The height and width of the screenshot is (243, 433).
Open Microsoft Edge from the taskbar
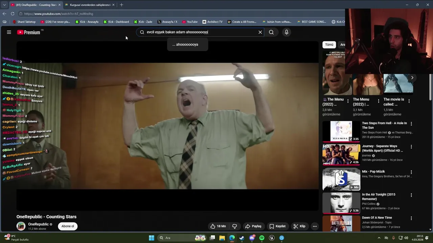coord(232,238)
